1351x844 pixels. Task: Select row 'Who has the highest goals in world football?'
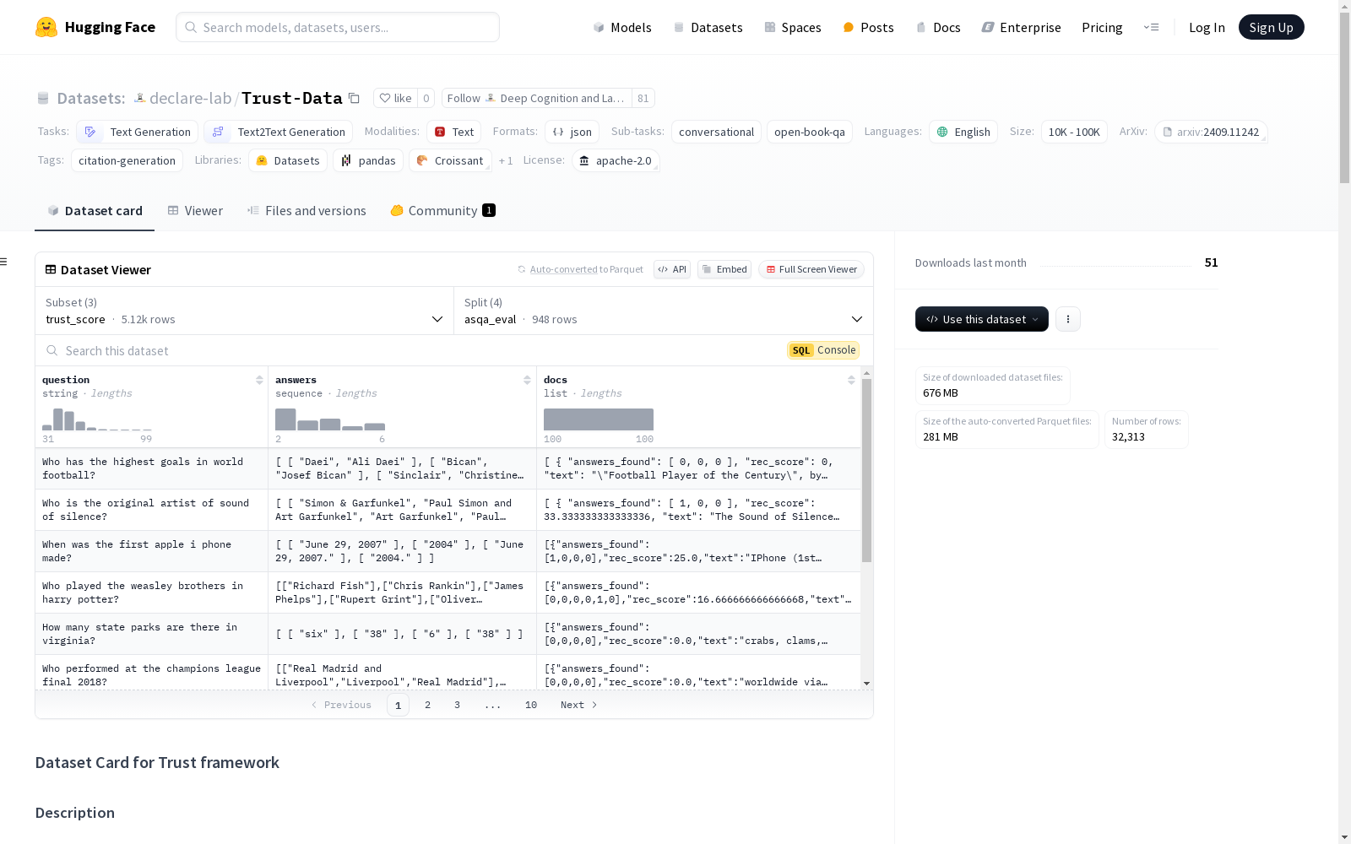coord(448,468)
